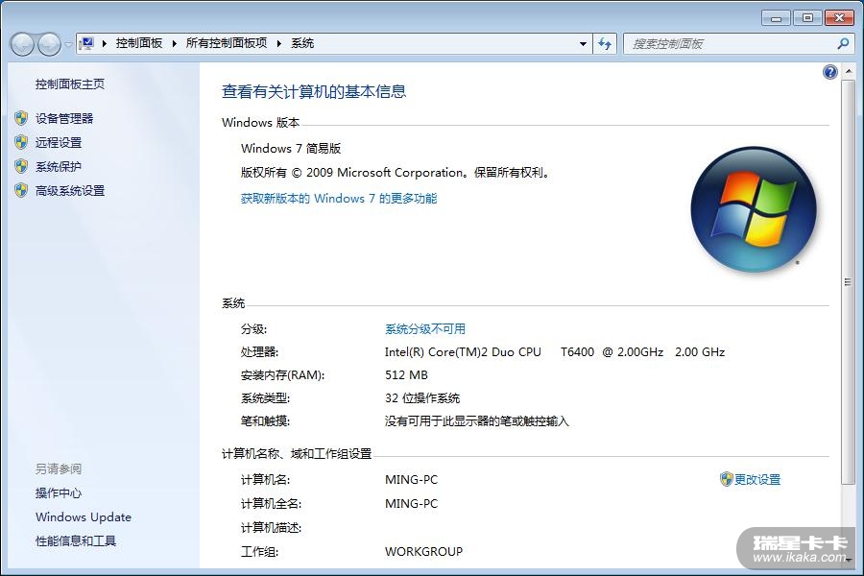Open Windows Update link in sidebar
The width and height of the screenshot is (864, 576).
click(x=84, y=517)
